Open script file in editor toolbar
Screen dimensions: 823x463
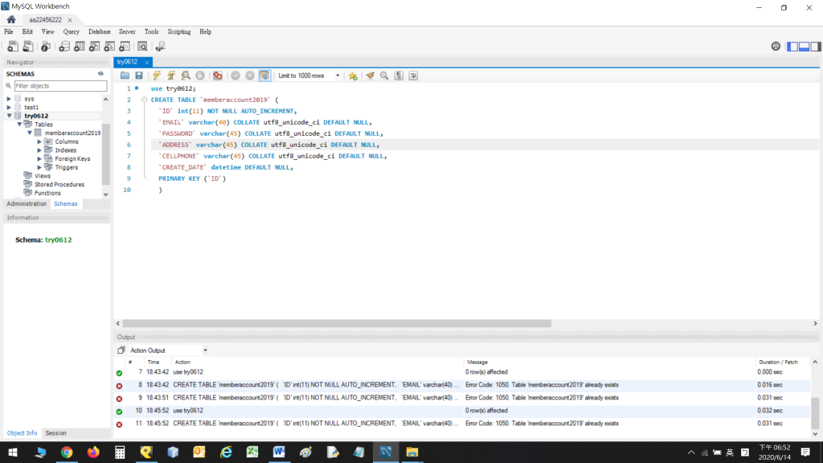pyautogui.click(x=125, y=76)
